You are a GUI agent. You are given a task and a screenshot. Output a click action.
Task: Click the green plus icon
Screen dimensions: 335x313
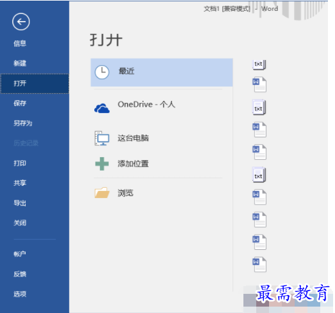coord(102,164)
